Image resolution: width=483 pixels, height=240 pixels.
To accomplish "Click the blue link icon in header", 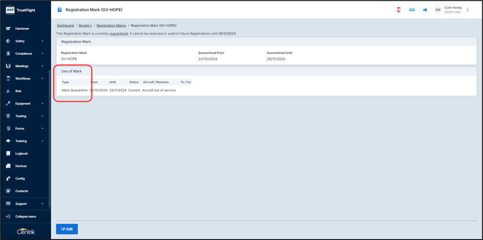I will [412, 10].
